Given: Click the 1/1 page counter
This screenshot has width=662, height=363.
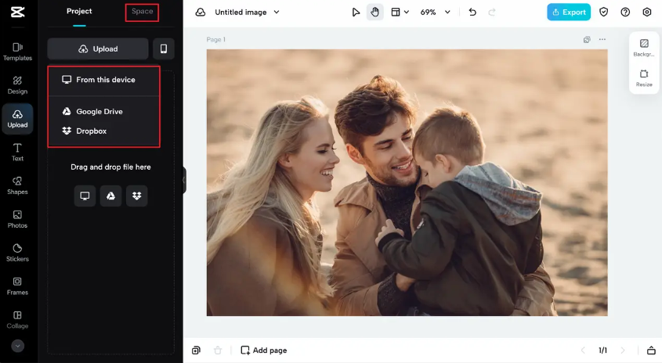Looking at the screenshot, I should 603,350.
